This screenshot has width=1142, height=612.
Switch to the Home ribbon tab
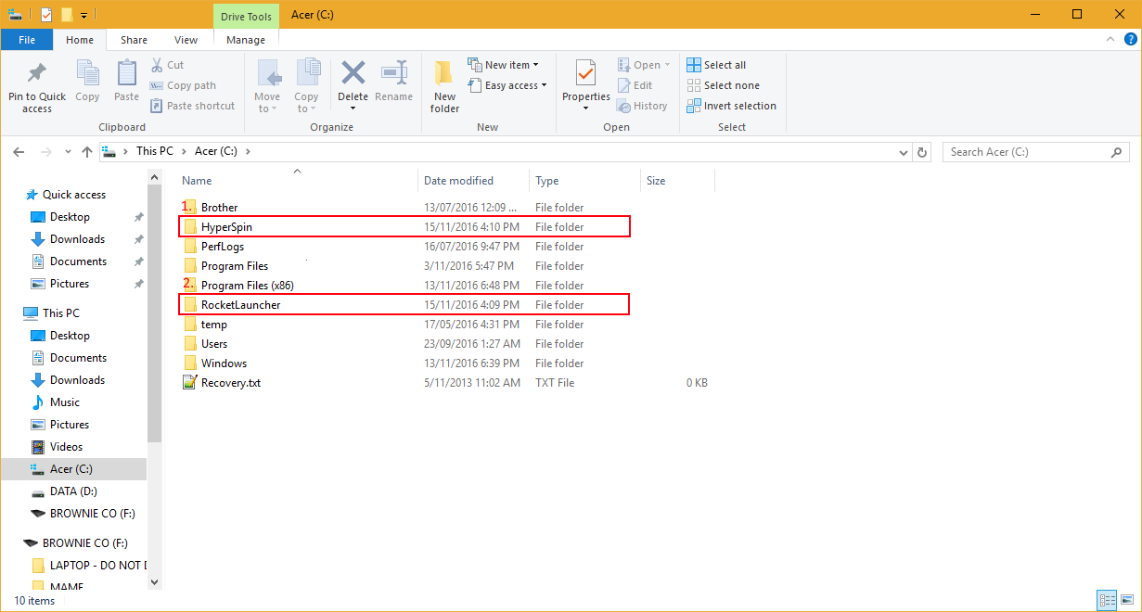point(80,40)
